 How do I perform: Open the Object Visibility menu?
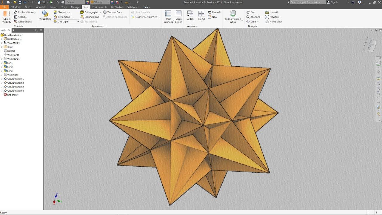(x=7, y=17)
